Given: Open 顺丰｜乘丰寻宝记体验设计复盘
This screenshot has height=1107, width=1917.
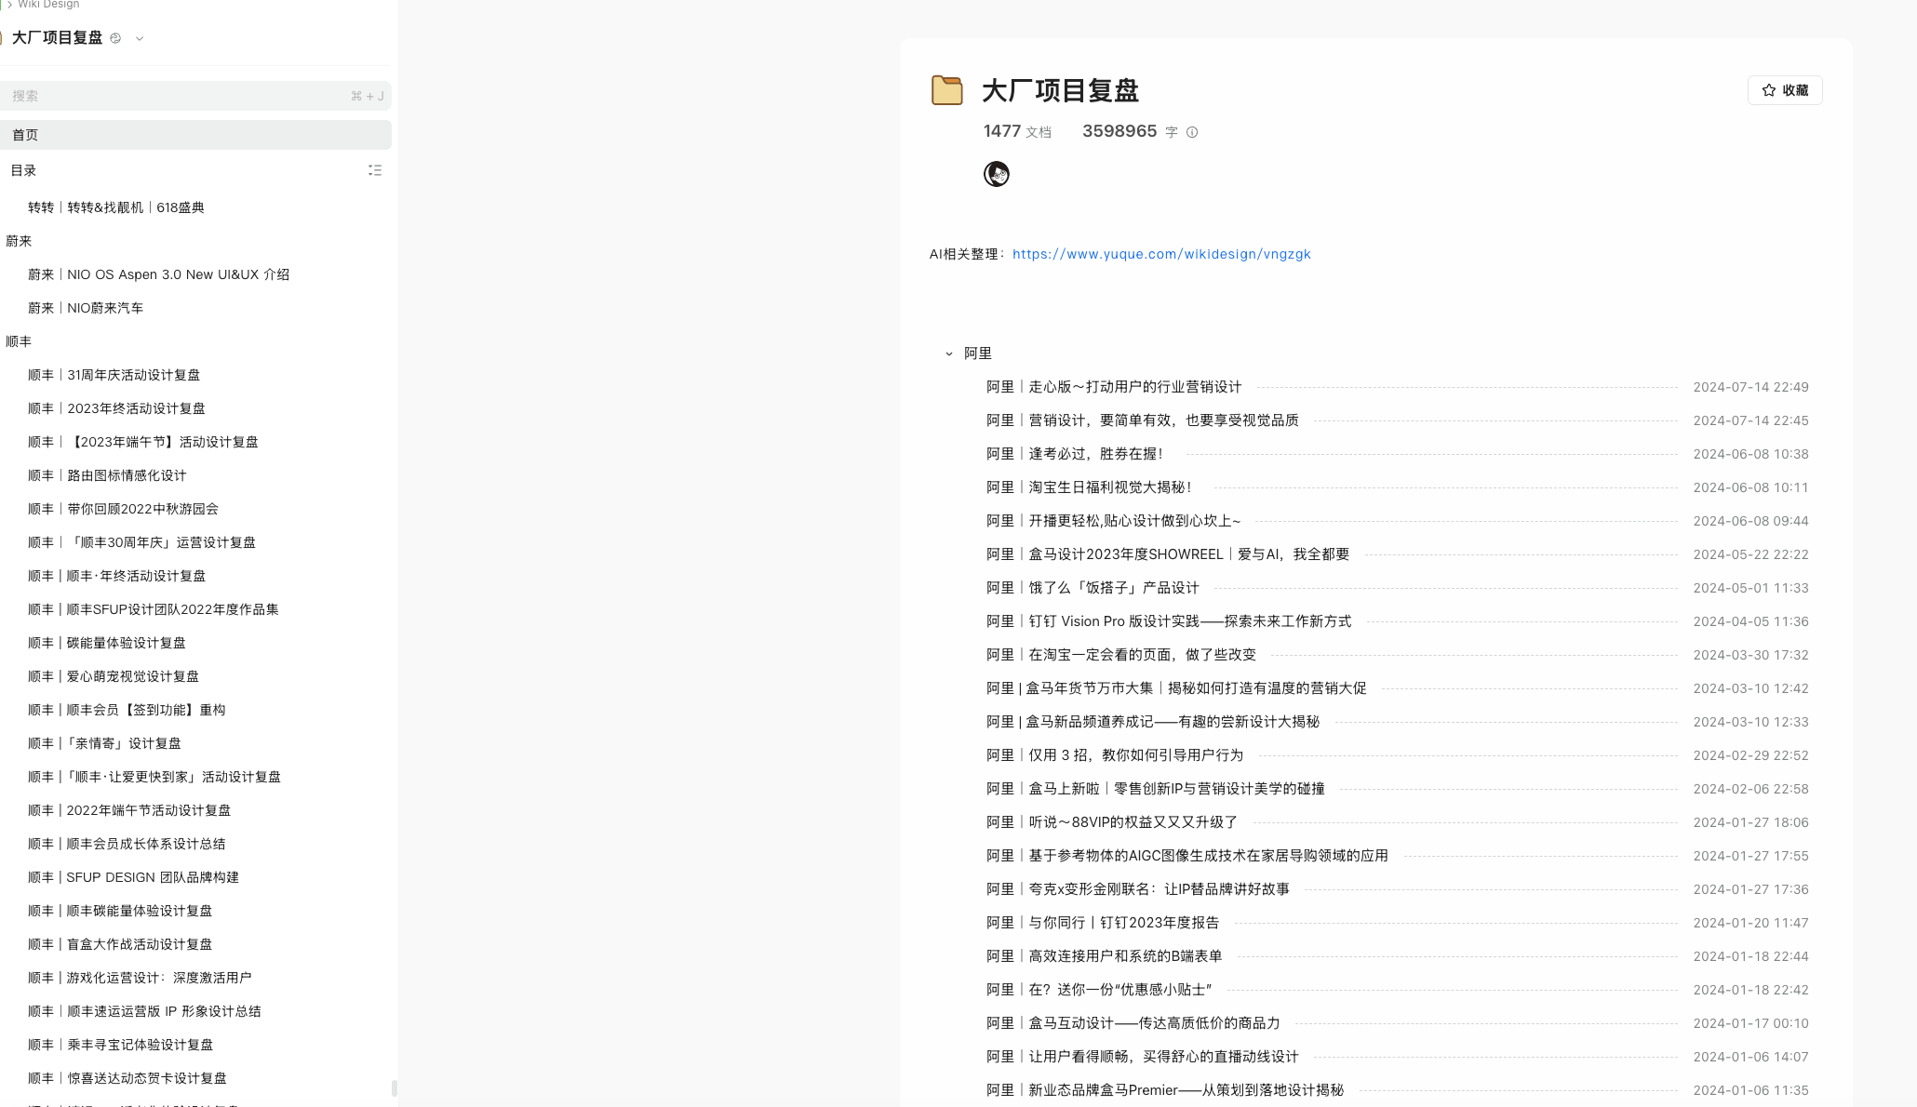Looking at the screenshot, I should [120, 1045].
